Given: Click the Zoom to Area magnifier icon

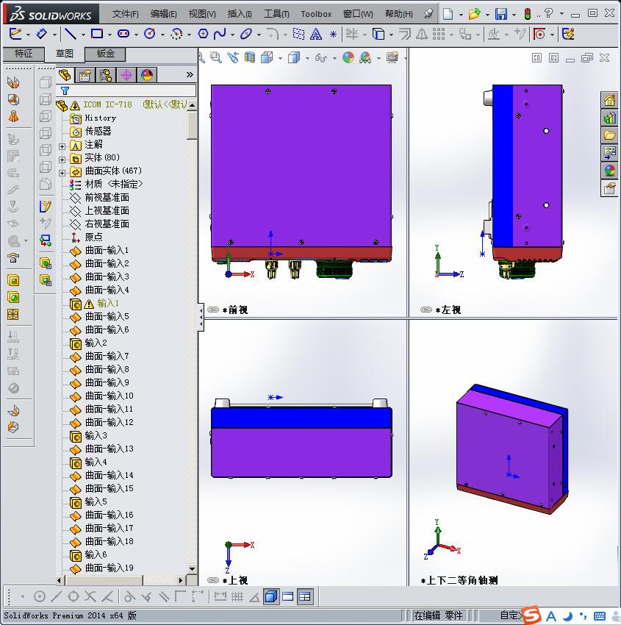Looking at the screenshot, I should pos(216,58).
